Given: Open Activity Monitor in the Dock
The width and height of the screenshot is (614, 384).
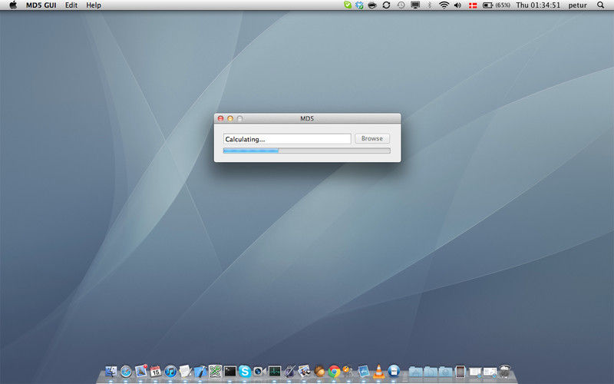Looking at the screenshot, I should (275, 371).
